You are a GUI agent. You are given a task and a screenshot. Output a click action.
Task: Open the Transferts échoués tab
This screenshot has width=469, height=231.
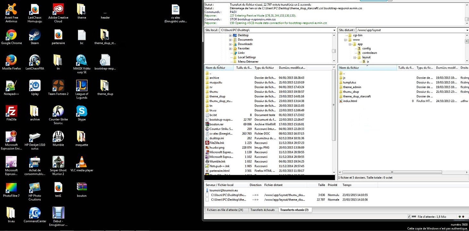tap(262, 210)
